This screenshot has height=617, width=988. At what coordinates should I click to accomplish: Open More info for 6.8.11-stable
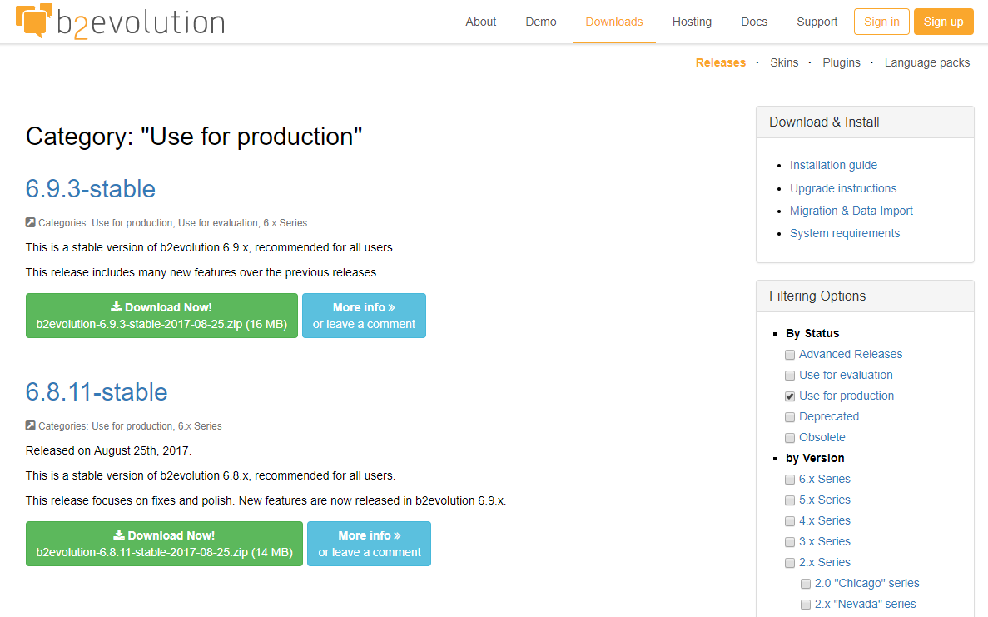pyautogui.click(x=370, y=544)
